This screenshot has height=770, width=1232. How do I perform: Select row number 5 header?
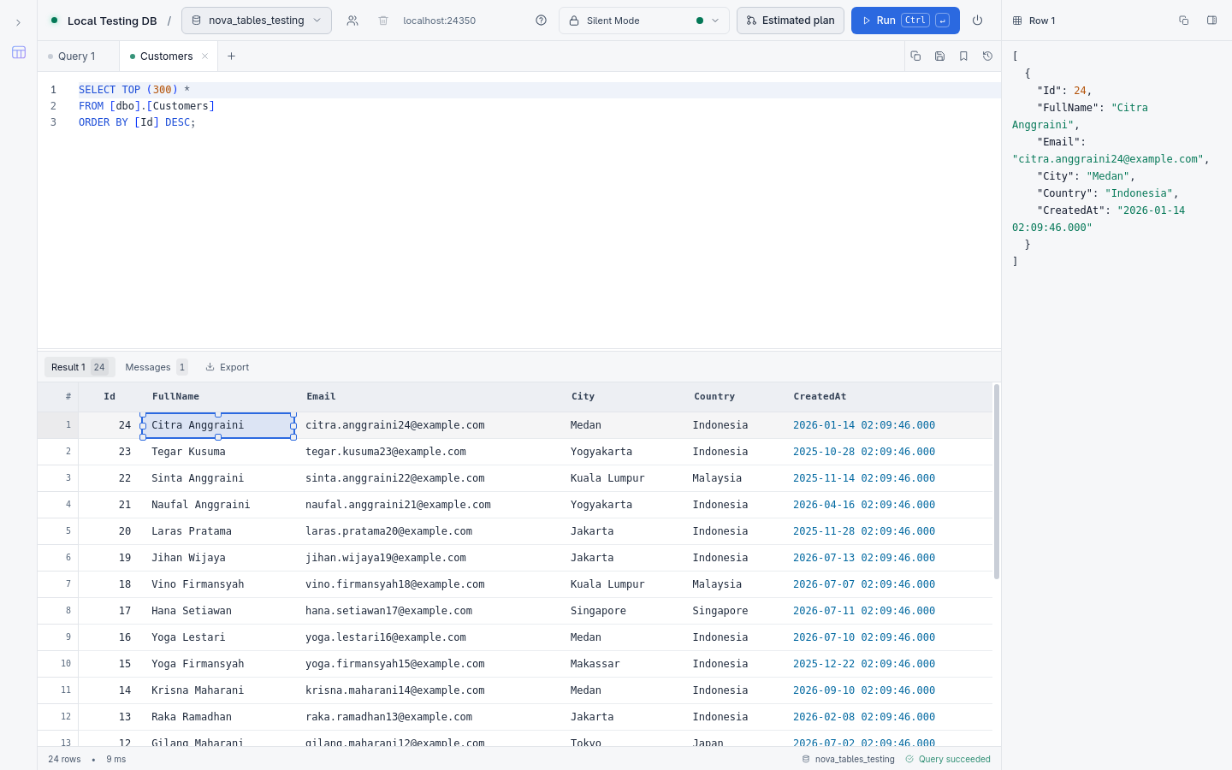(x=58, y=531)
